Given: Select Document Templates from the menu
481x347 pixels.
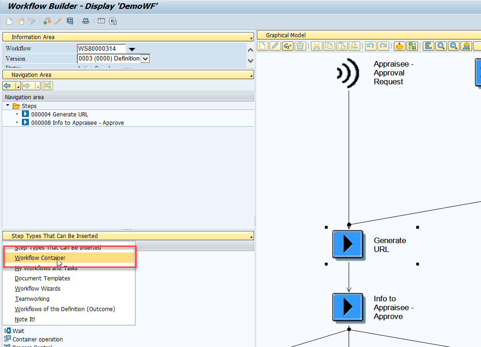Looking at the screenshot, I should point(69,279).
